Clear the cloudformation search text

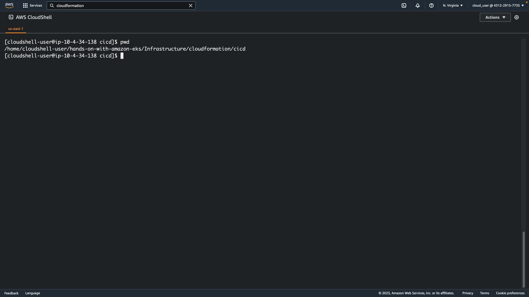click(190, 5)
